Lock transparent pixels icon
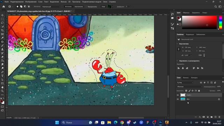224x126 pixels. 186,91
